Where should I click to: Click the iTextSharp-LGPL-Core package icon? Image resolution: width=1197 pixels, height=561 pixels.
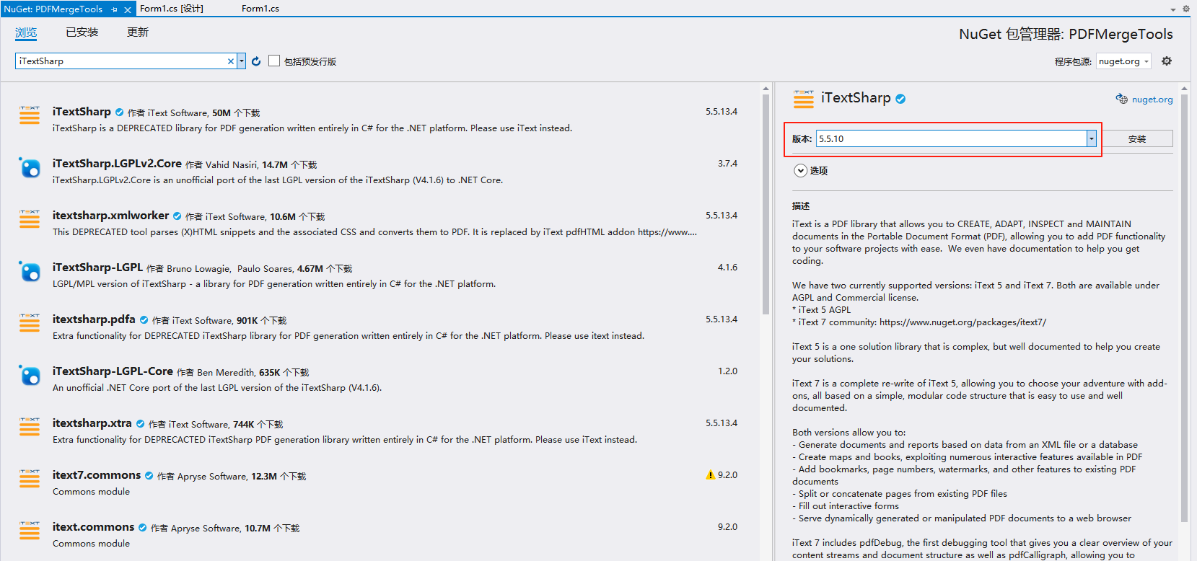coord(30,375)
